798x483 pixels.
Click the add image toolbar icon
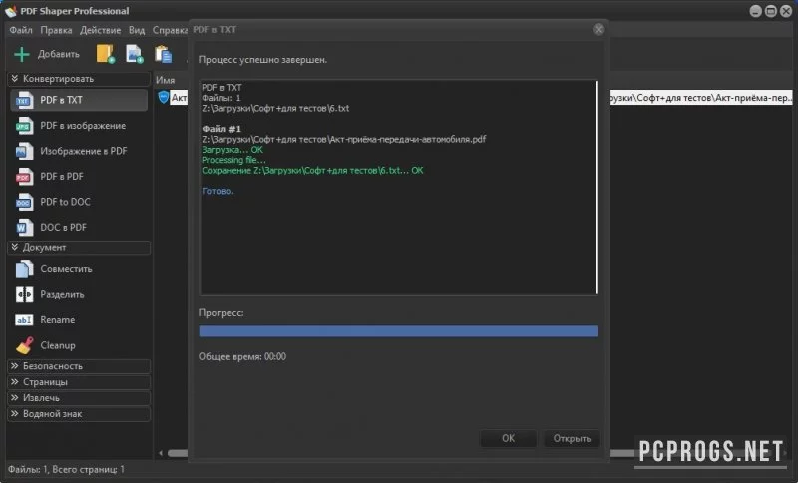[x=135, y=54]
